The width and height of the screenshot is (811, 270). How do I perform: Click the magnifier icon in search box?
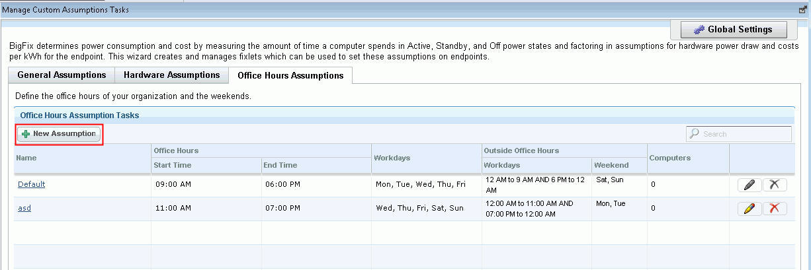[695, 134]
